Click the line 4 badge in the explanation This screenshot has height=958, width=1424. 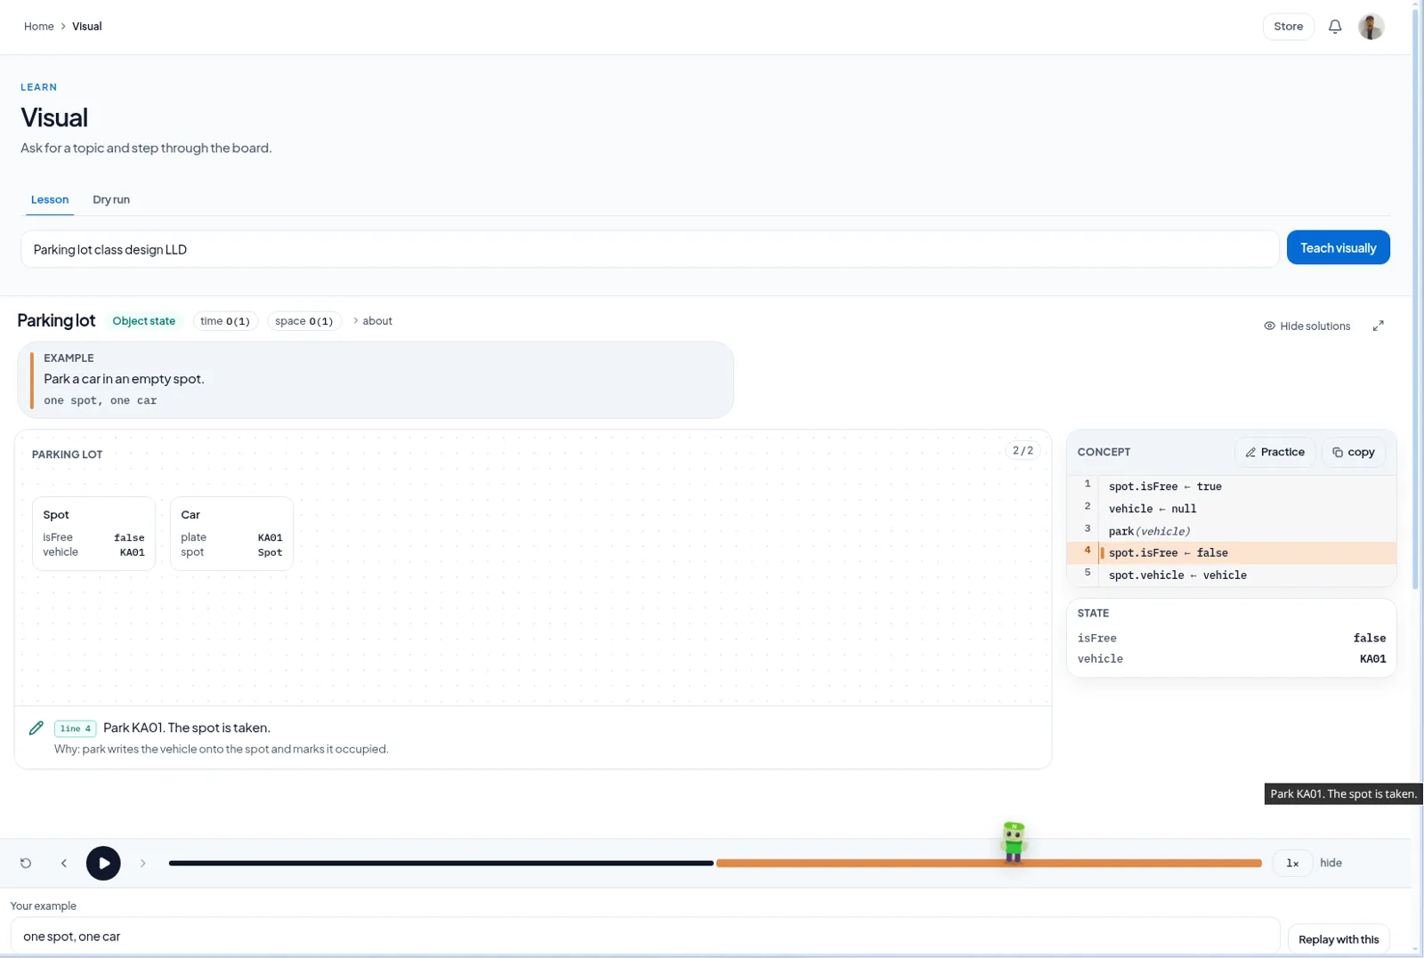[75, 729]
